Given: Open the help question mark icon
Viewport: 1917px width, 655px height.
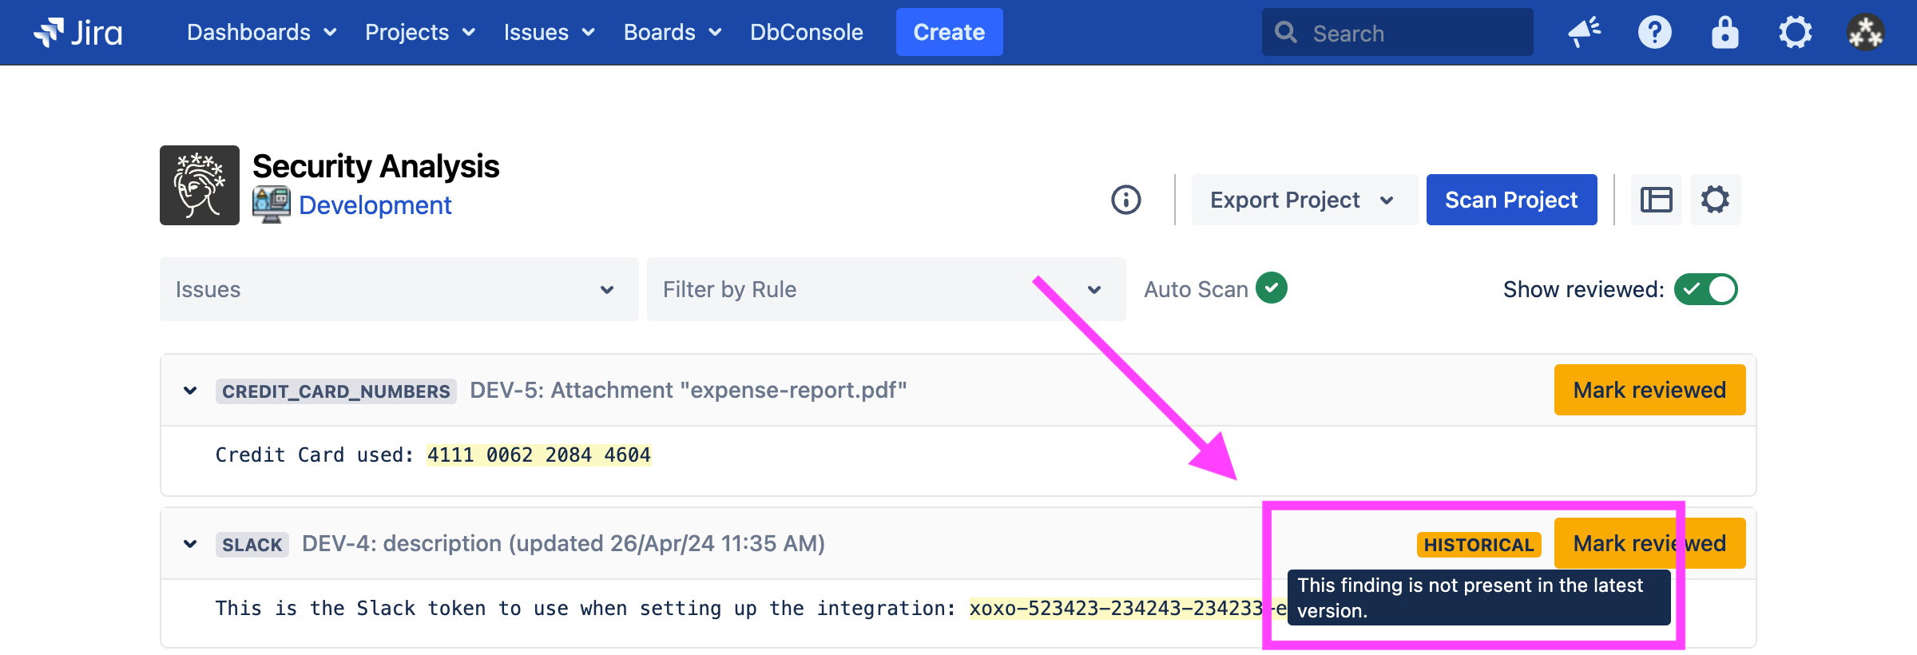Looking at the screenshot, I should 1654,33.
